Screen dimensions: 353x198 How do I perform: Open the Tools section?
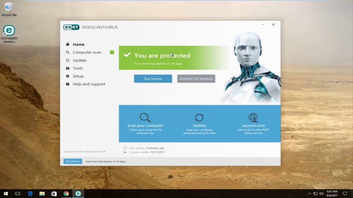78,68
